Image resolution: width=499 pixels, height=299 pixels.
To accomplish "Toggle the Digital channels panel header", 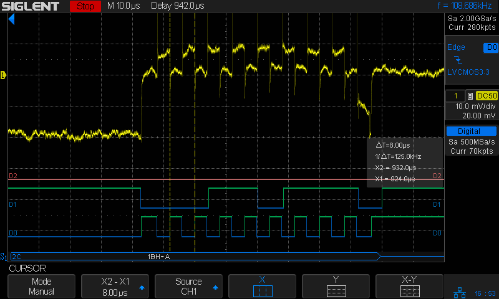I will pos(471,131).
